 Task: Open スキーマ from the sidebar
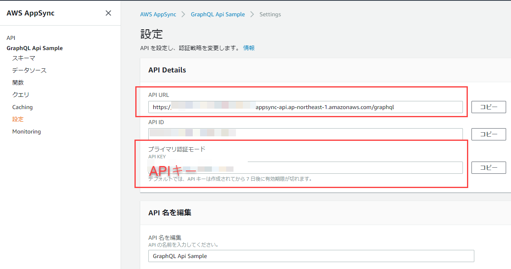tap(24, 58)
